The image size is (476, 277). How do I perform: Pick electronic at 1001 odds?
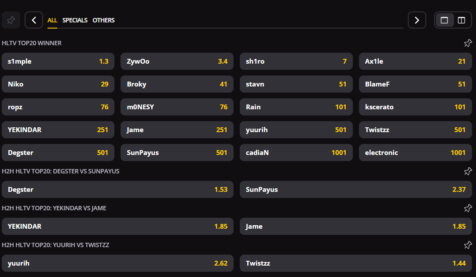coord(415,153)
